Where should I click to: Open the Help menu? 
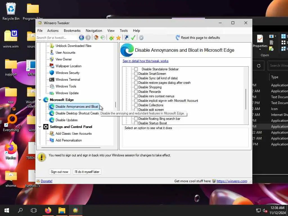coord(136,31)
